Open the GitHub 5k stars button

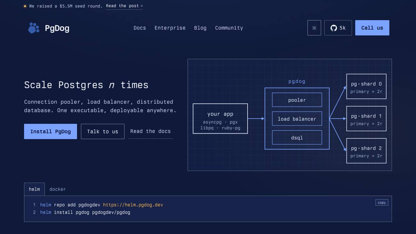click(x=338, y=28)
